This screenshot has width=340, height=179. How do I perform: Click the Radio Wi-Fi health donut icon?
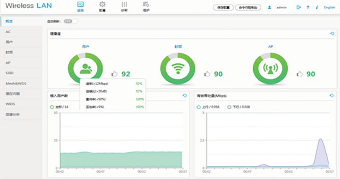coord(178,69)
